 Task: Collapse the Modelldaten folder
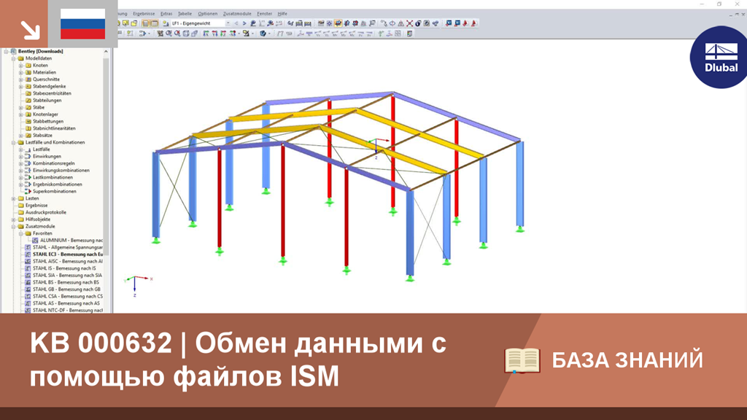click(x=14, y=58)
